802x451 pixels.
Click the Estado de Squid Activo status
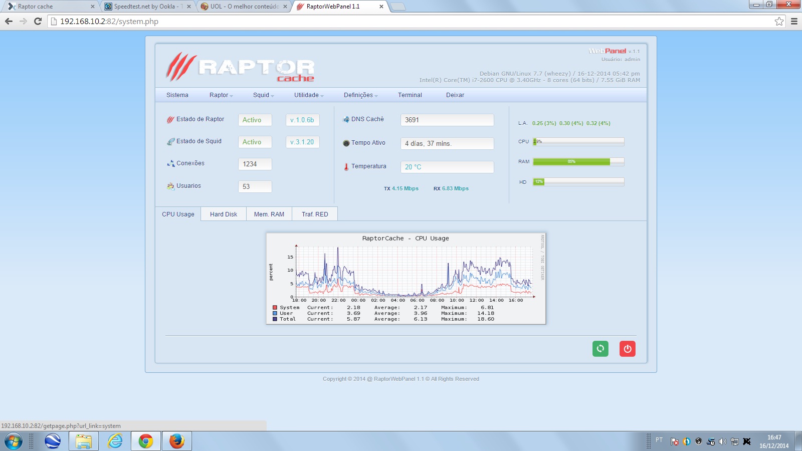(255, 142)
